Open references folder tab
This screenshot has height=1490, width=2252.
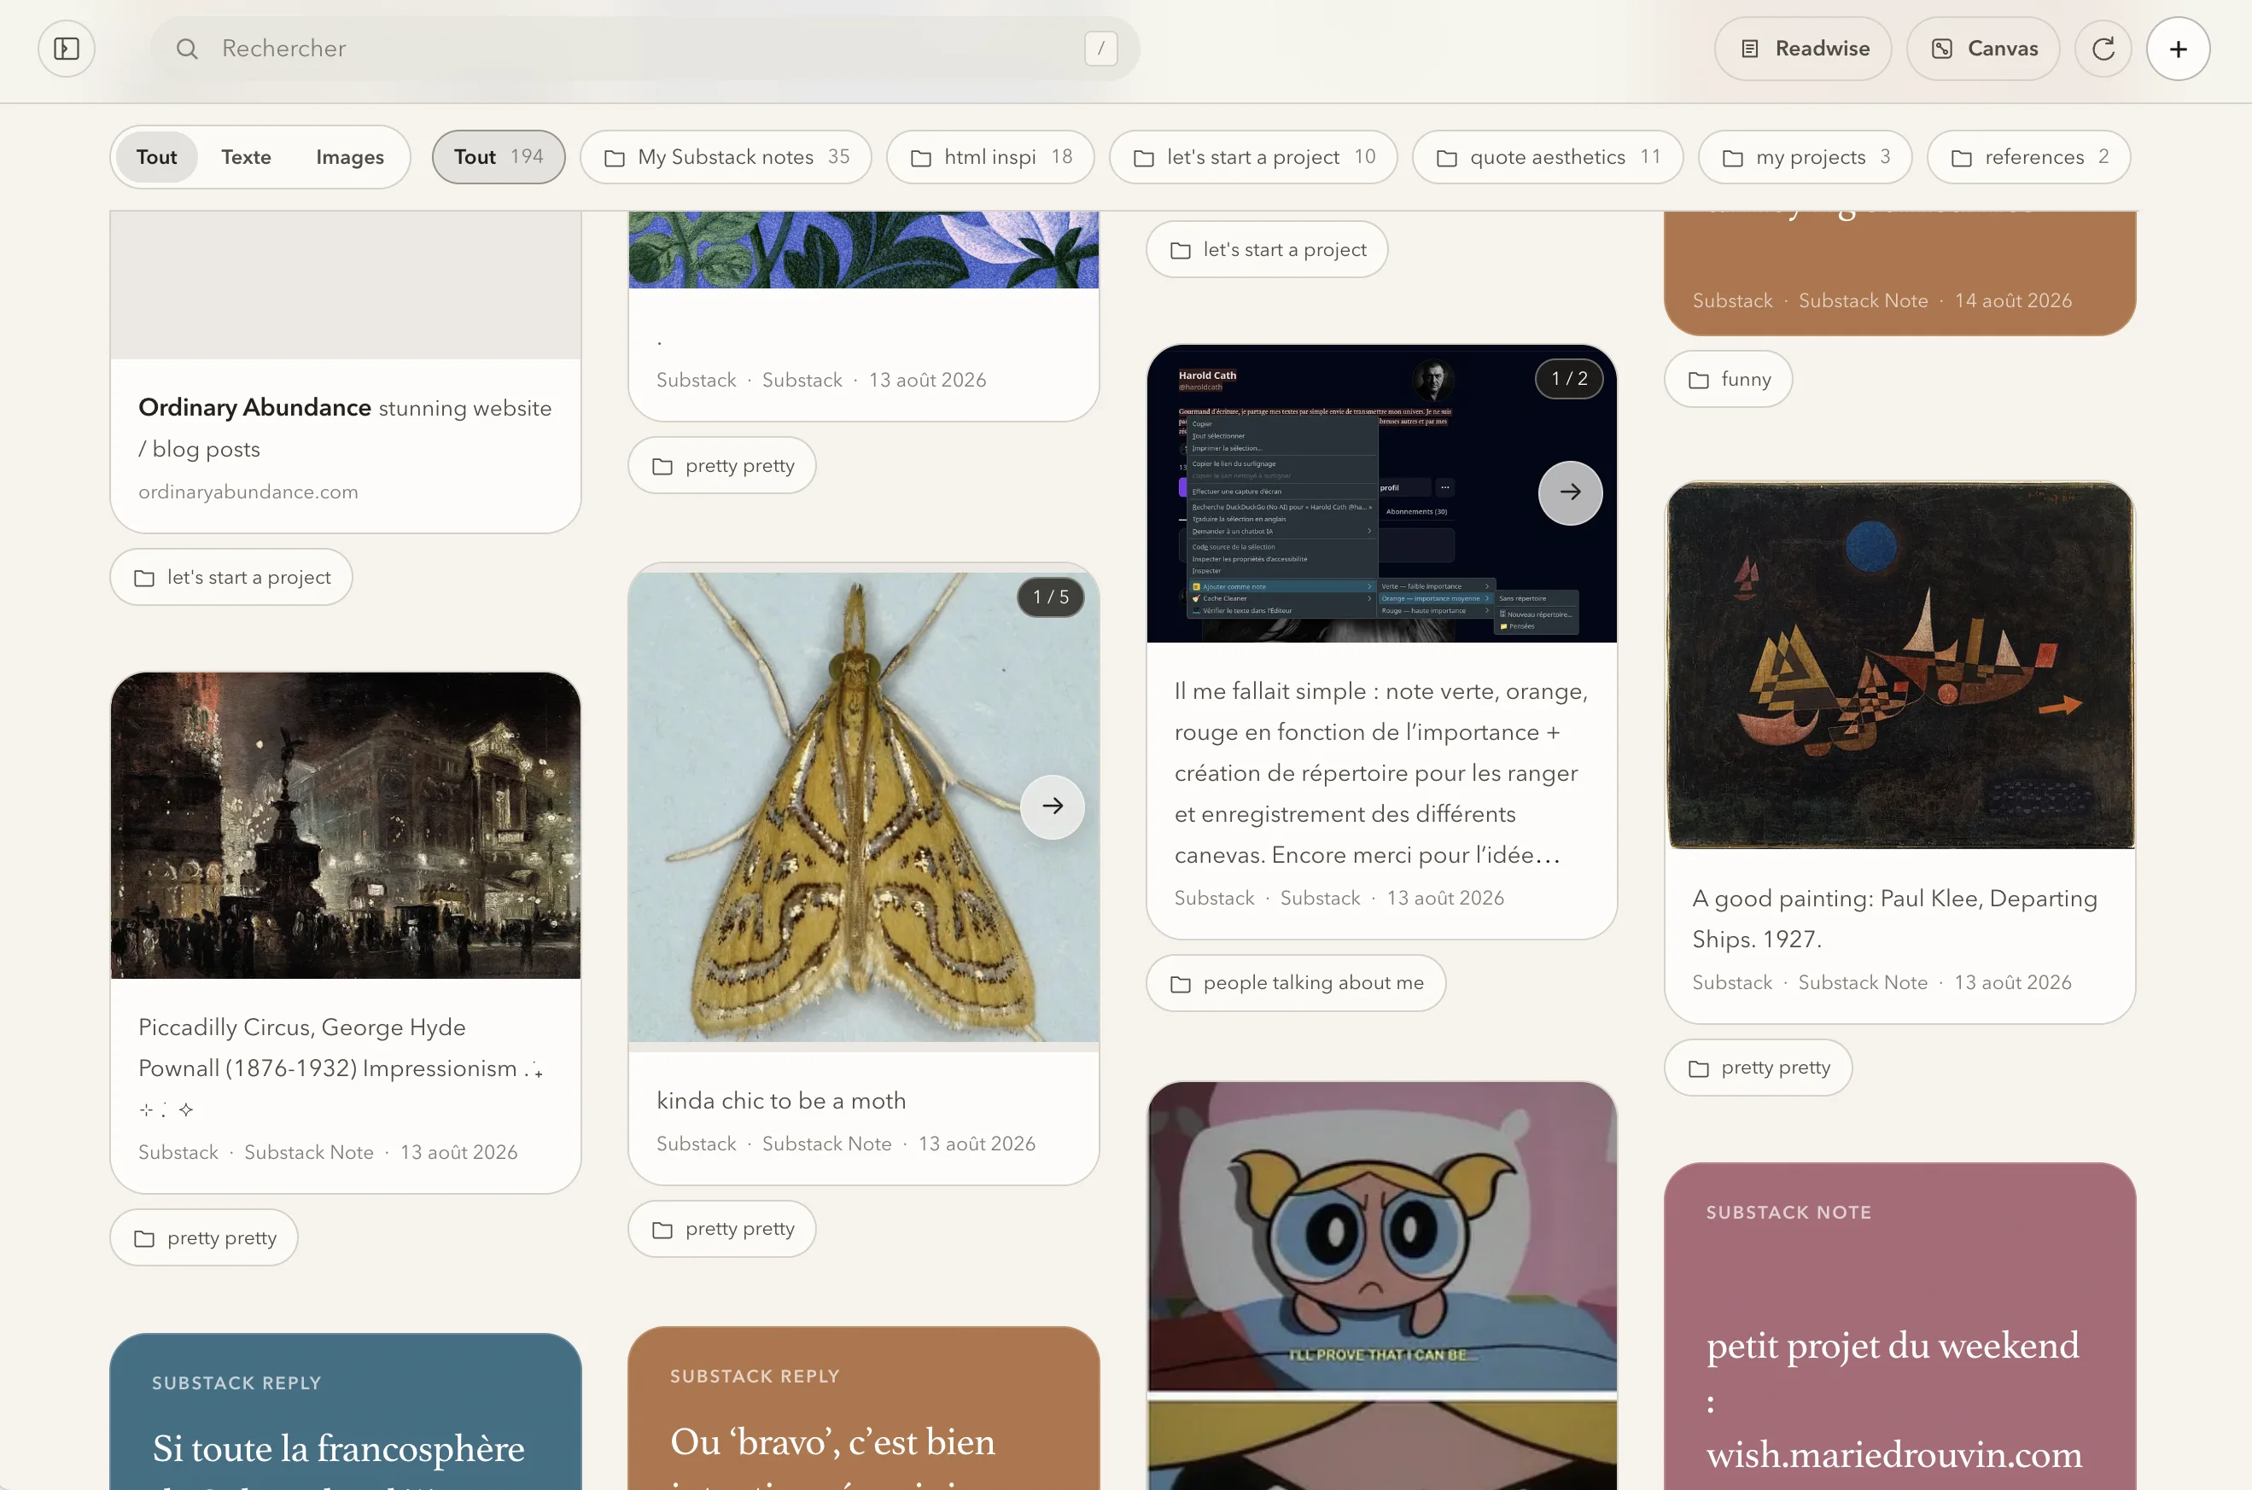click(2028, 157)
